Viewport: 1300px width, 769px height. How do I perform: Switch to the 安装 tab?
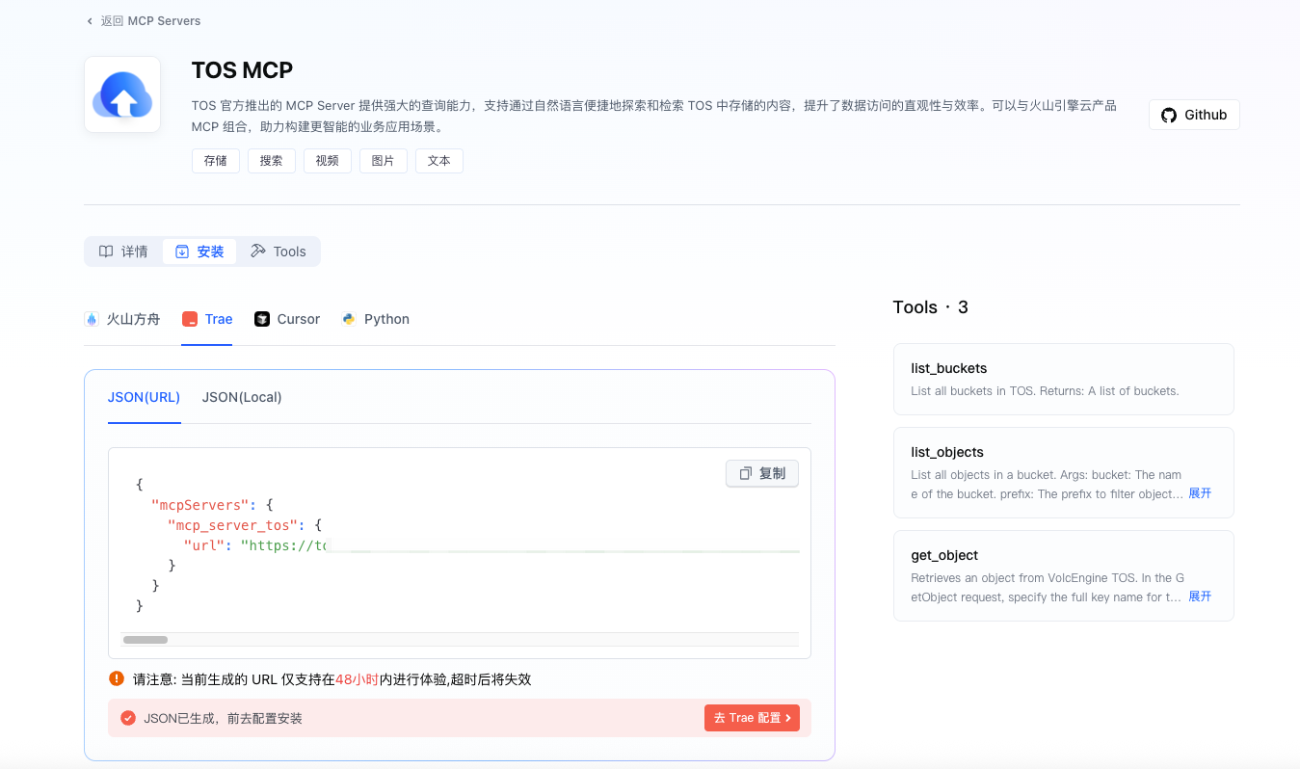[199, 252]
